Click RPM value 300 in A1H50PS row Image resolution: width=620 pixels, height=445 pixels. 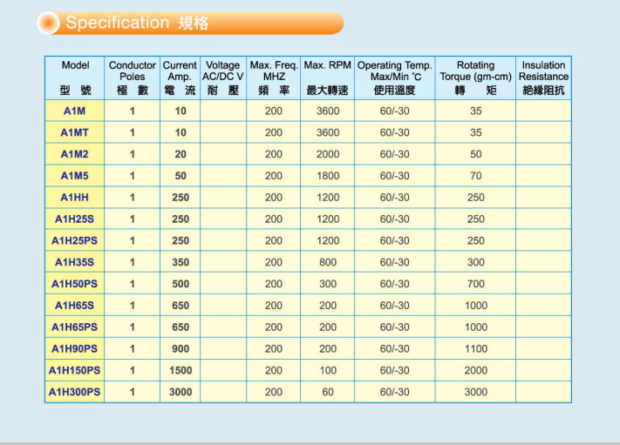click(328, 284)
